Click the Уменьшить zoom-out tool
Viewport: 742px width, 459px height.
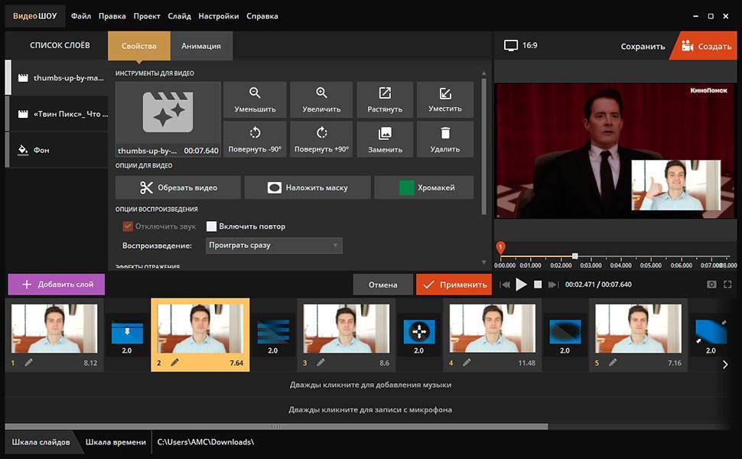point(255,99)
